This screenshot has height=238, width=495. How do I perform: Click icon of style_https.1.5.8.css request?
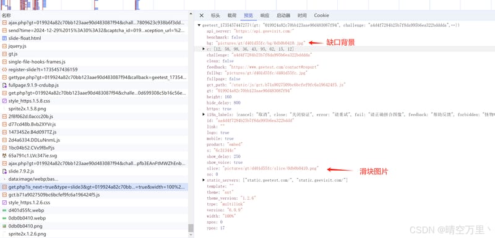tap(4, 101)
